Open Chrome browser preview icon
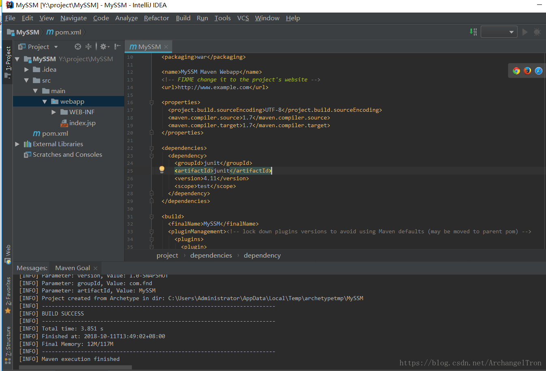Screen dimensions: 546x371 tap(516, 71)
